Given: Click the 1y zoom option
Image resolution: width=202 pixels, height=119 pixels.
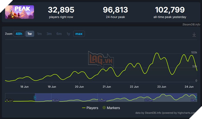Looking at the screenshot, I should coord(68,34).
